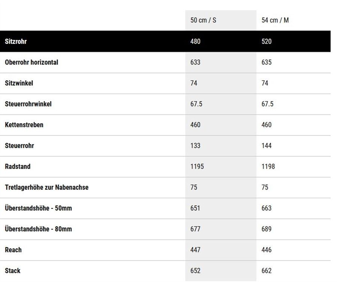This screenshot has height=282, width=337.
Task: Click the Steuerrohr value 144
Action: point(266,145)
